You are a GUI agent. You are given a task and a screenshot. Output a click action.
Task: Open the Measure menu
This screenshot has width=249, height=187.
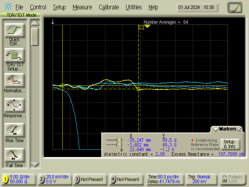click(x=82, y=7)
